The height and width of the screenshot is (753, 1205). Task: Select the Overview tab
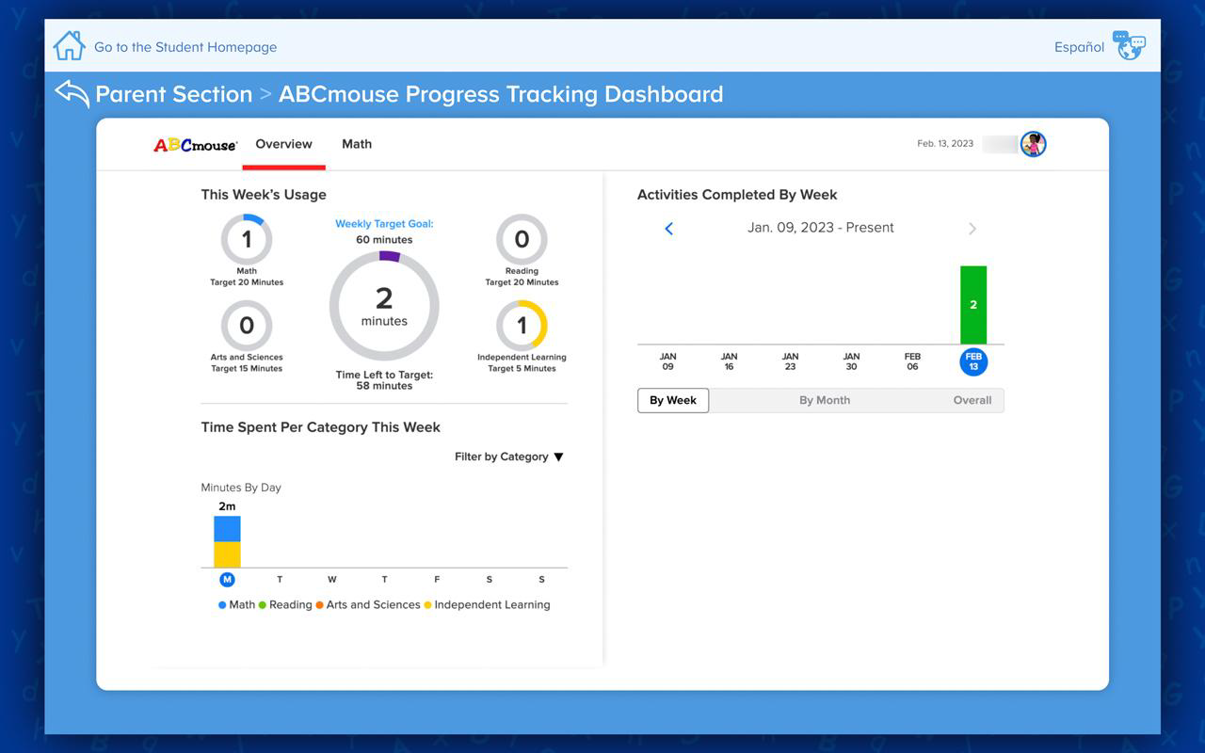tap(283, 144)
